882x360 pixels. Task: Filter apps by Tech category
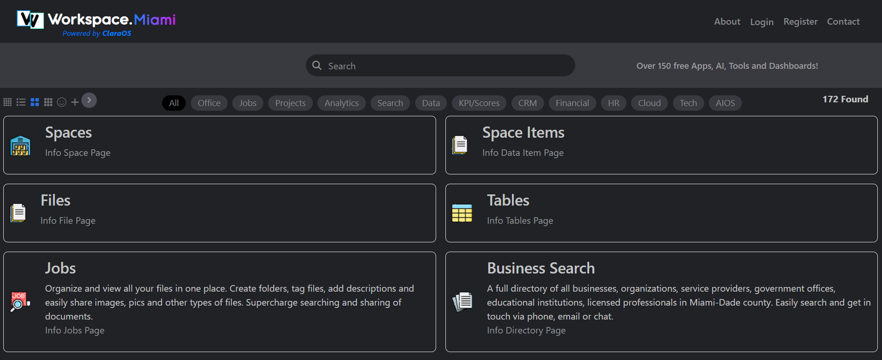pos(688,103)
